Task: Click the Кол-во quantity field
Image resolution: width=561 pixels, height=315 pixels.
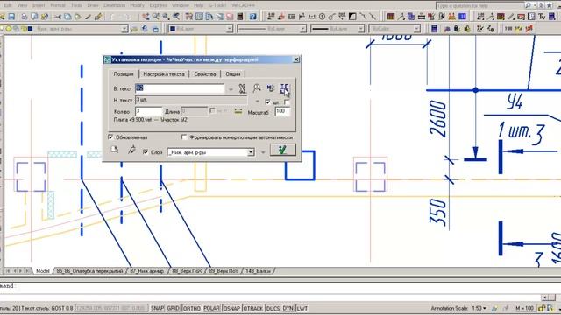Action: tap(148, 111)
